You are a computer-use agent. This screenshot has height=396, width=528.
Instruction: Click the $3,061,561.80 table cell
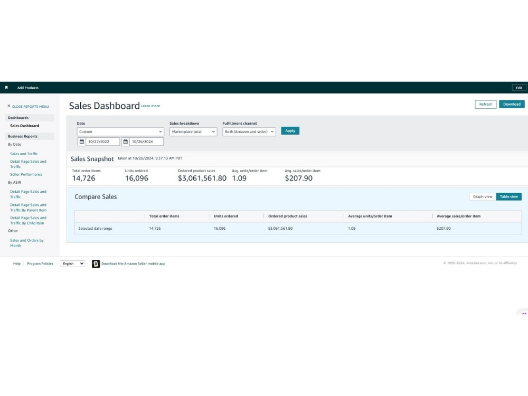coord(280,228)
